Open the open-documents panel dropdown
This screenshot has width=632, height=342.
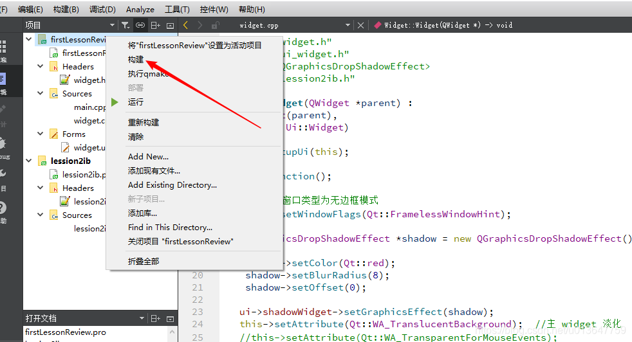(x=142, y=318)
